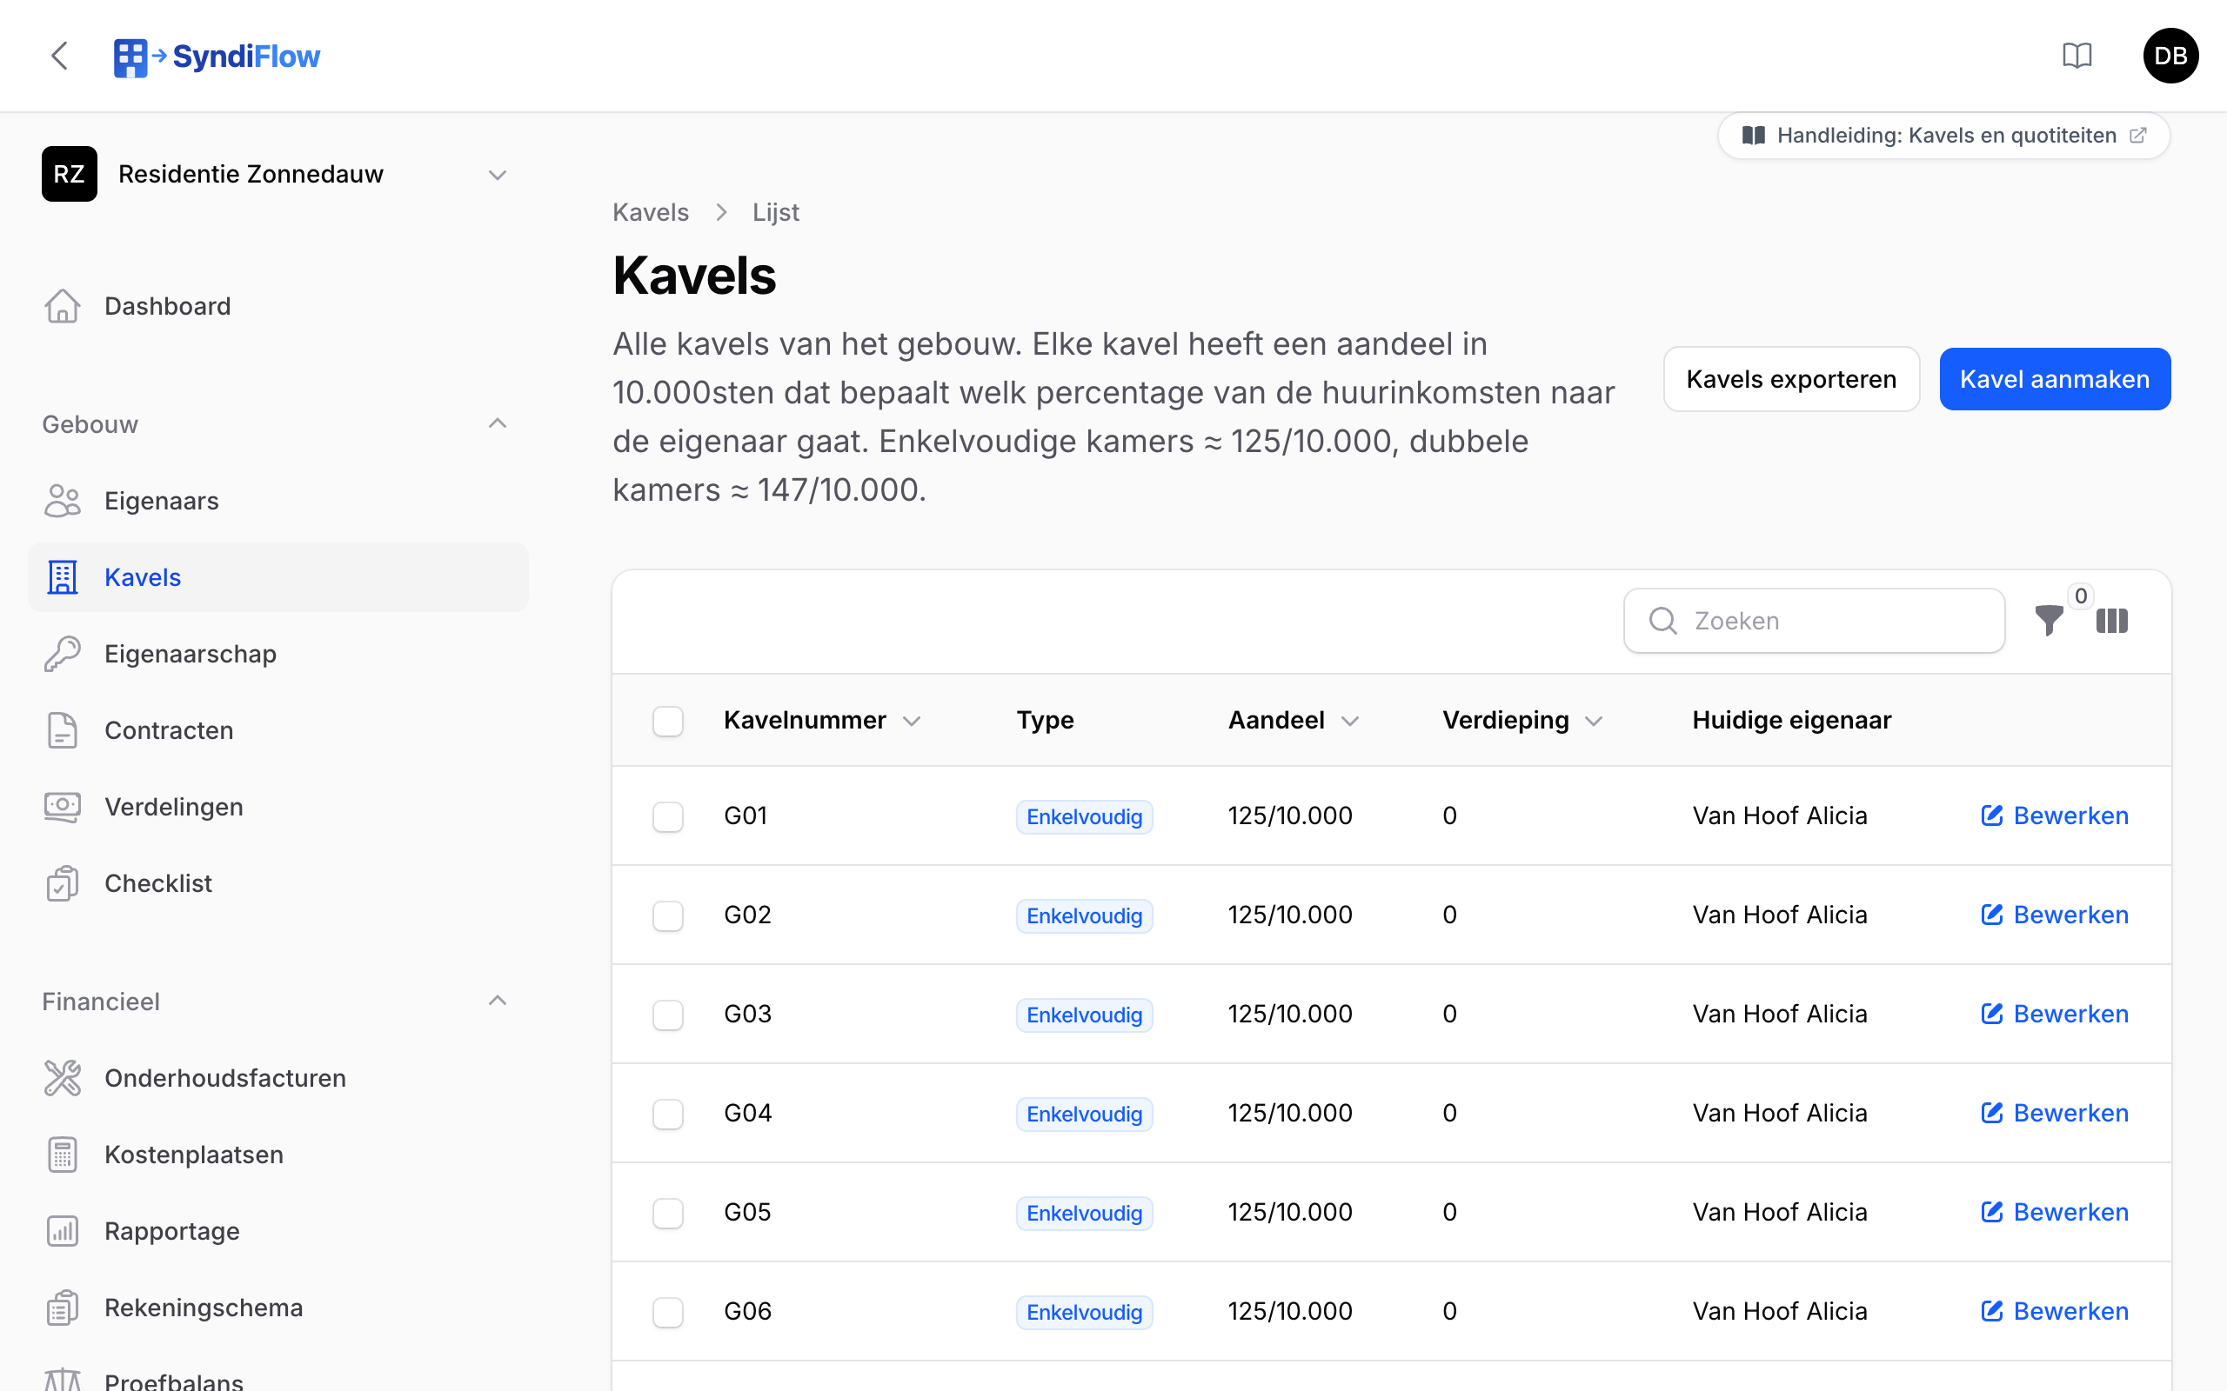Open the table filter funnel icon
Viewport: 2227px width, 1391px height.
(x=2049, y=621)
